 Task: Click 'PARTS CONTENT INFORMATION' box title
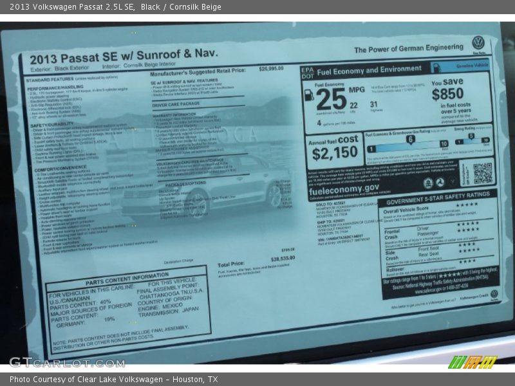click(127, 279)
